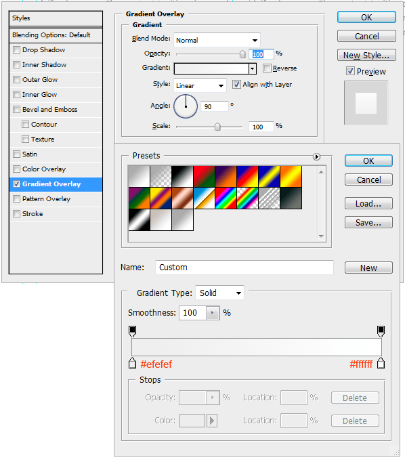The image size is (405, 466).
Task: Open the Gradient Type Solid dropdown
Action: click(x=219, y=293)
